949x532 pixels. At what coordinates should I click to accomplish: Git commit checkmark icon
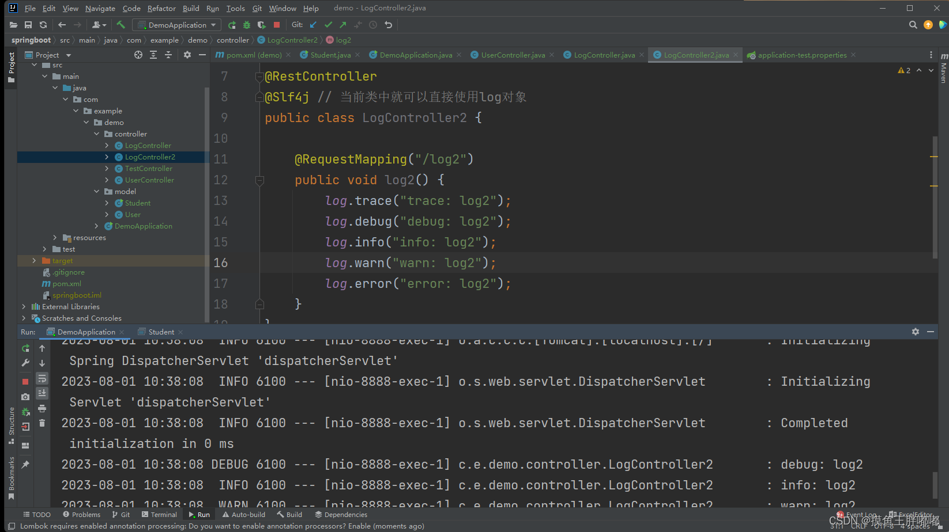tap(328, 25)
